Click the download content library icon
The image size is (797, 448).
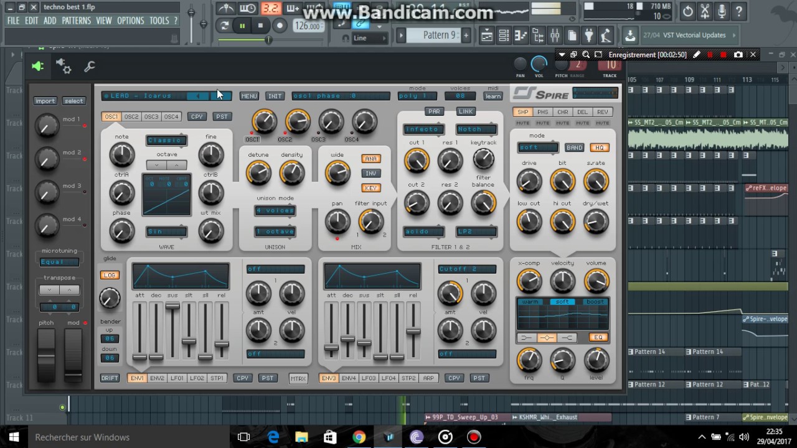coord(630,35)
